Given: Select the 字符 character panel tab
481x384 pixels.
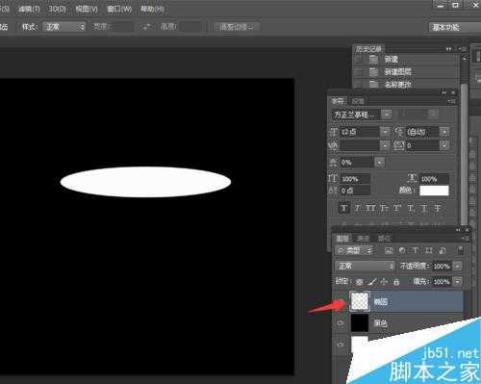Looking at the screenshot, I should tap(338, 101).
